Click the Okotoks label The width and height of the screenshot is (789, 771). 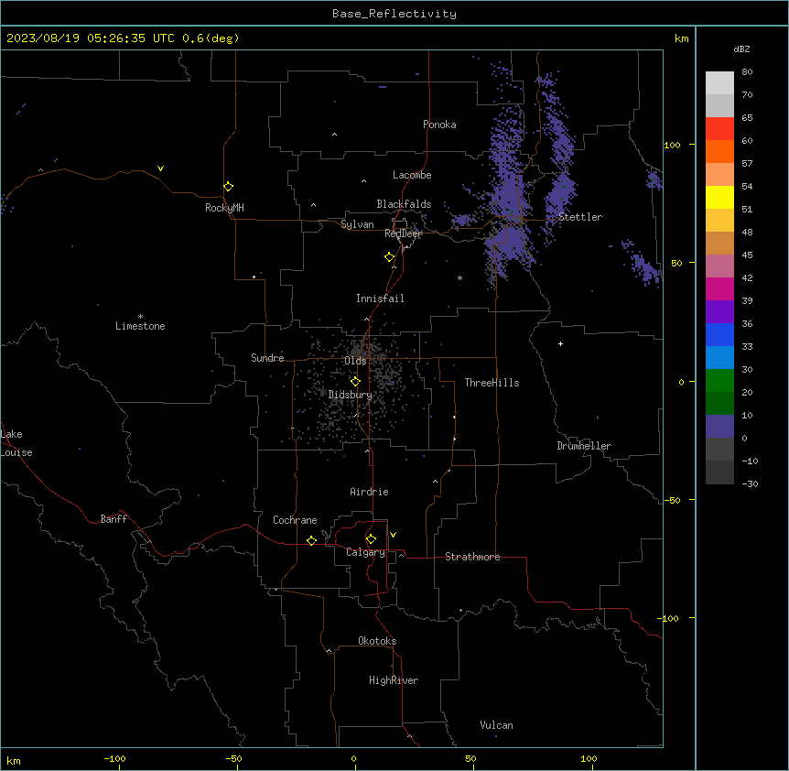377,641
